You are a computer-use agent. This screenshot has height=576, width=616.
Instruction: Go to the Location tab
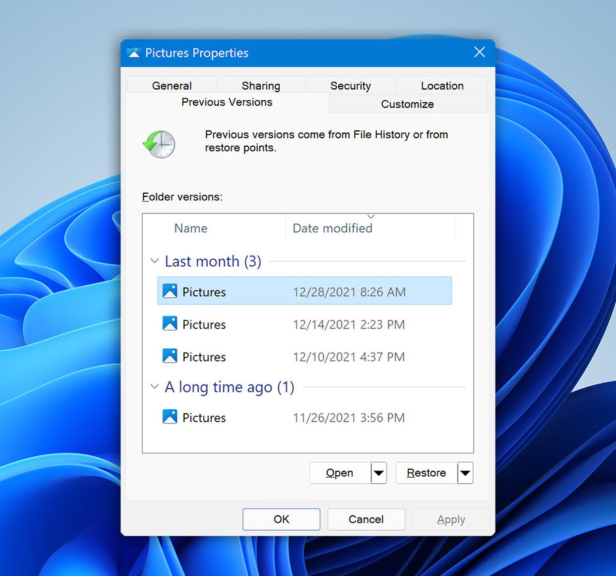(x=441, y=85)
